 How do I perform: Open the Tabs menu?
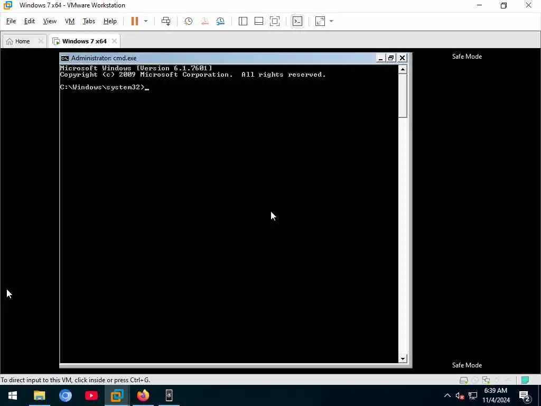pos(89,21)
